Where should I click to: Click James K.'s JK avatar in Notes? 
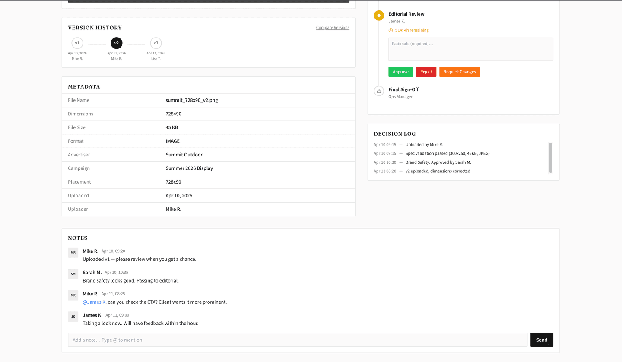point(73,317)
